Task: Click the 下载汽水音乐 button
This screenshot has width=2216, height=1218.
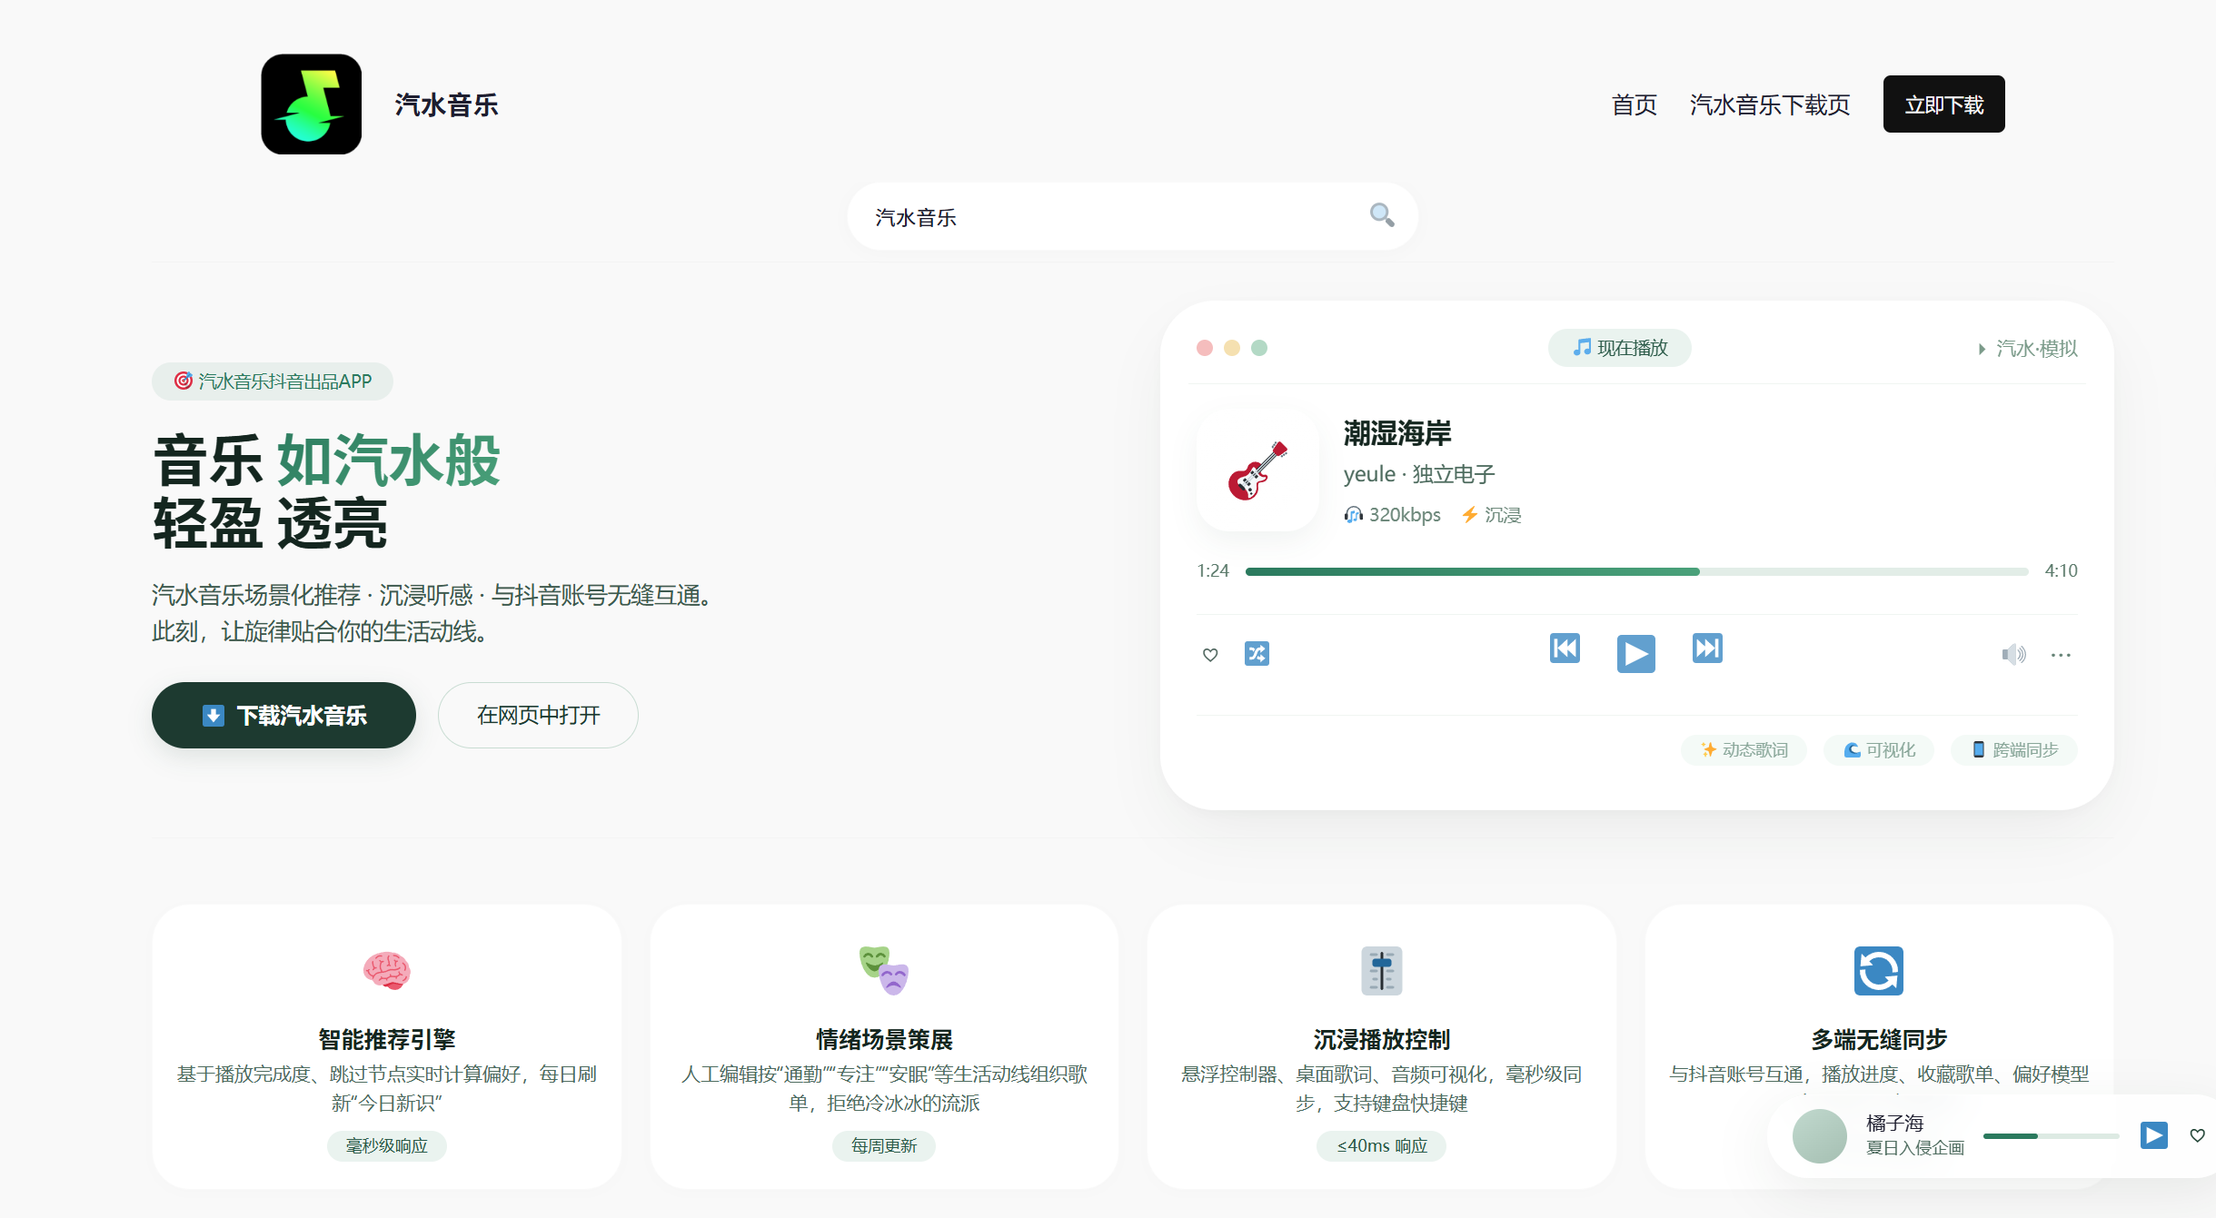Action: 283,716
